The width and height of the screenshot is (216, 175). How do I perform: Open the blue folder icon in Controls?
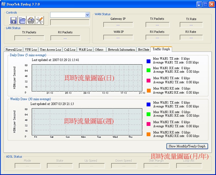(22, 20)
